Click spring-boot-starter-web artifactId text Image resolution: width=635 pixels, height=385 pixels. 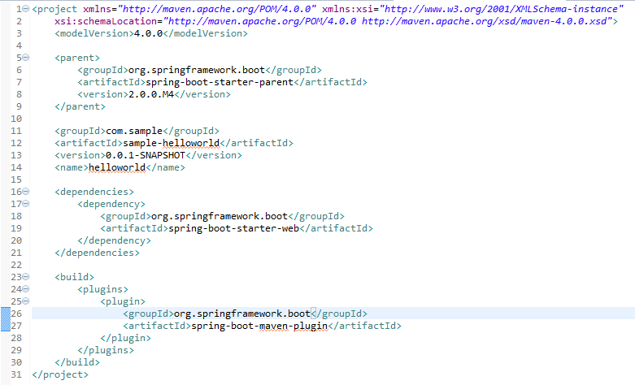coord(233,228)
